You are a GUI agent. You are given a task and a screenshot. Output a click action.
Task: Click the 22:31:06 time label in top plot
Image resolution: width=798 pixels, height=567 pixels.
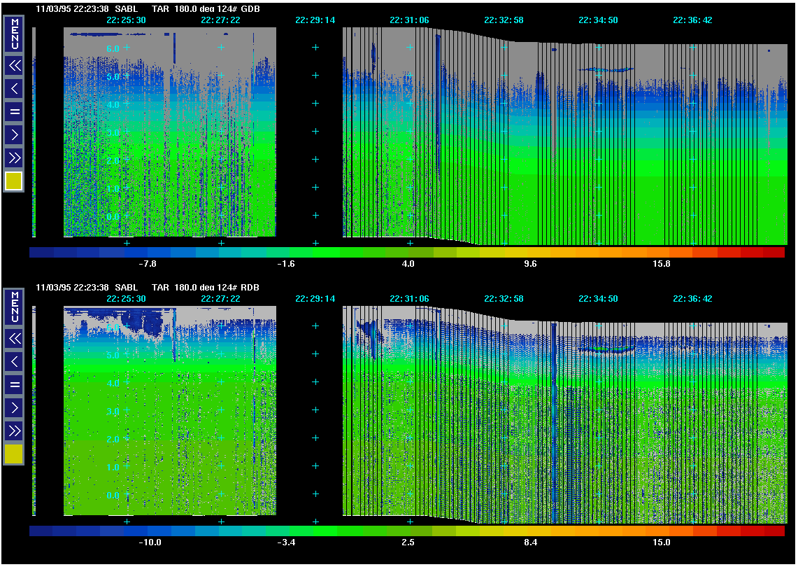point(409,20)
